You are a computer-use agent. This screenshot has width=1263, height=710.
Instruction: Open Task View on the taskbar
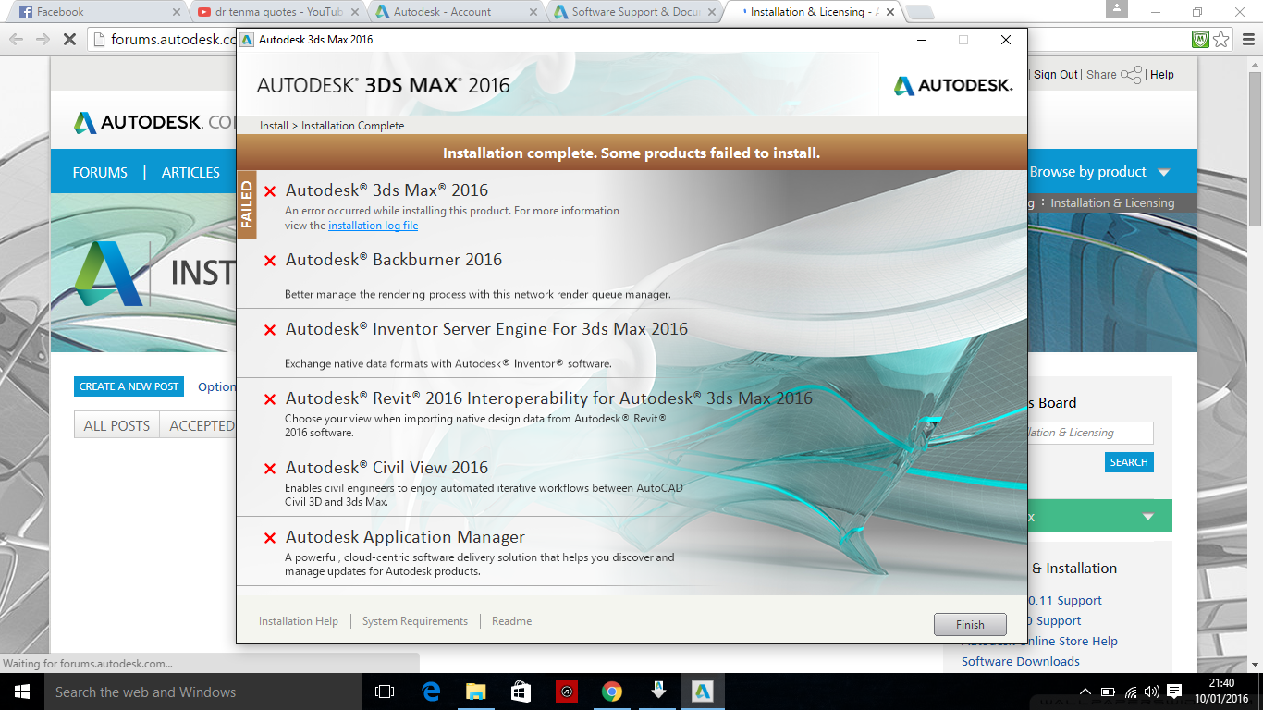click(x=385, y=692)
